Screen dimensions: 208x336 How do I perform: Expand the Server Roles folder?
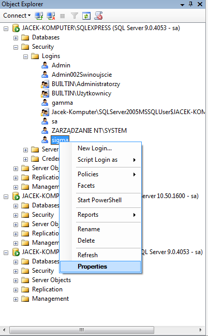coord(25,150)
